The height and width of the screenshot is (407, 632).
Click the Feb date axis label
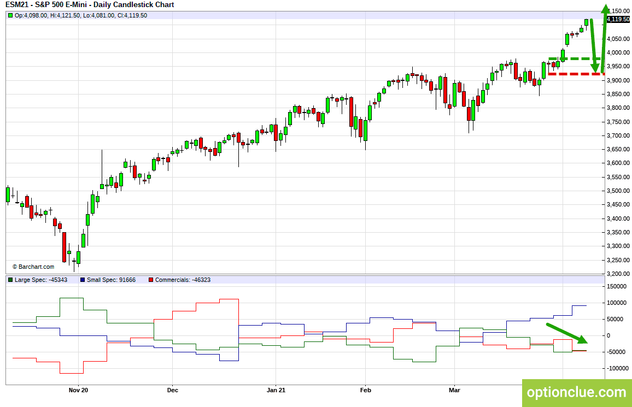[365, 390]
